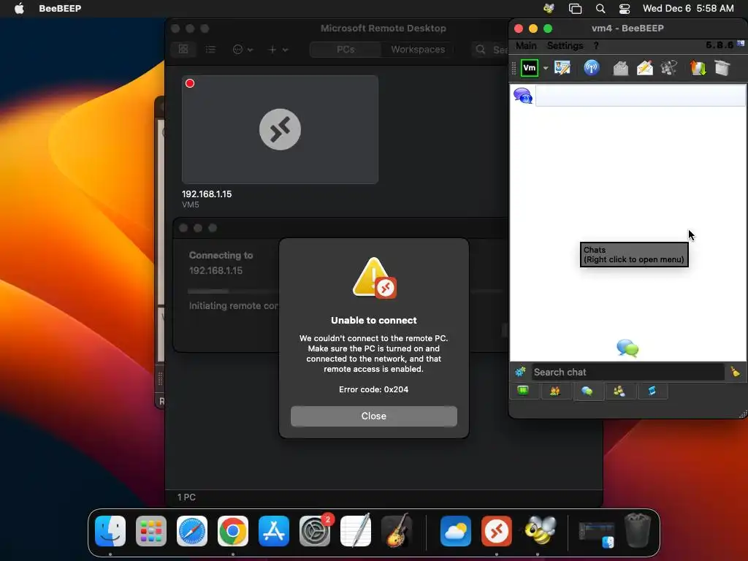Click grid view icon in Remote Desktop toolbar
748x561 pixels.
pyautogui.click(x=183, y=49)
